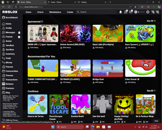The image size is (162, 130).
Task: Go to the Charts page
Action: (40, 12)
